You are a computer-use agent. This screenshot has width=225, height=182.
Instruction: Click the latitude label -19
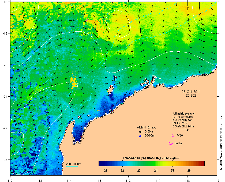5,33
